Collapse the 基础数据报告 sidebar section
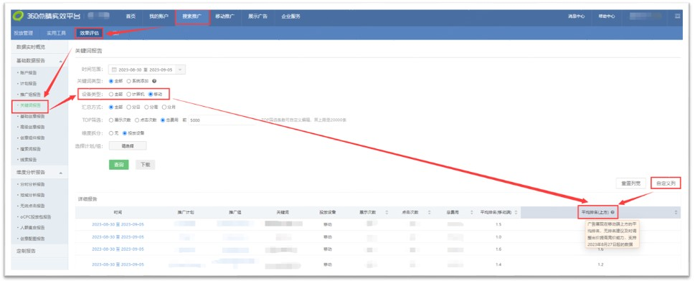695x283 pixels. click(x=60, y=61)
